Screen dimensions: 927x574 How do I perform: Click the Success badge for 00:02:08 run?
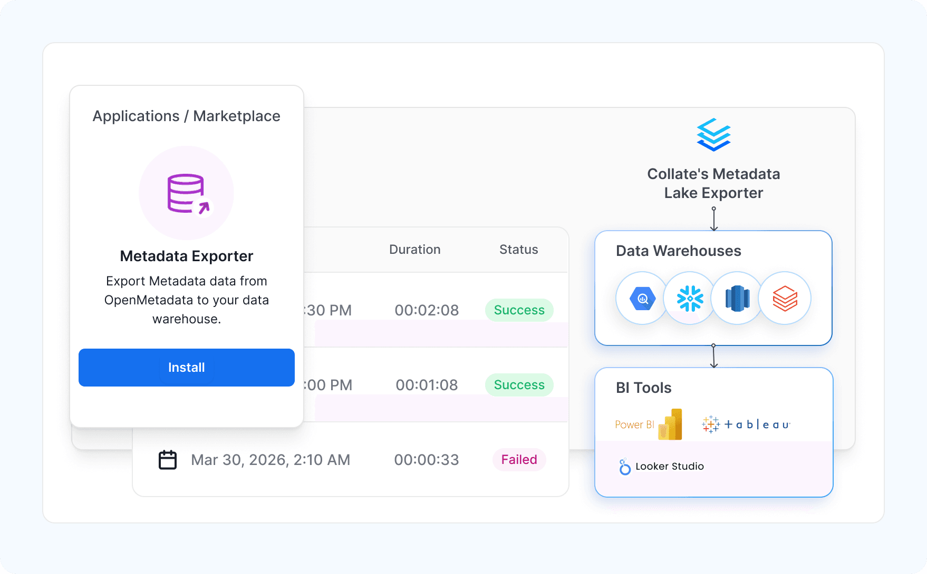coord(519,310)
